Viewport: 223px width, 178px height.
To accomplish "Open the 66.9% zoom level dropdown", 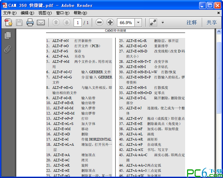I will coord(138,23).
